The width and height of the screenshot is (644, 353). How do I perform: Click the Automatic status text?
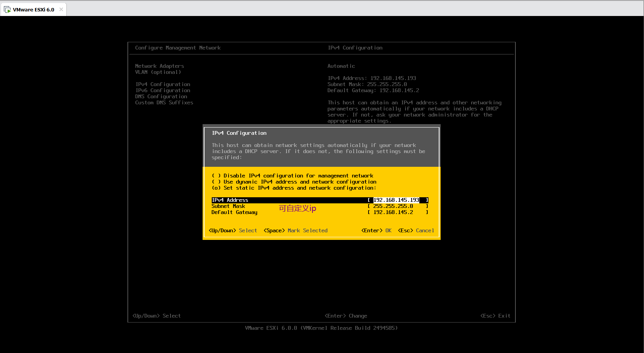(341, 66)
